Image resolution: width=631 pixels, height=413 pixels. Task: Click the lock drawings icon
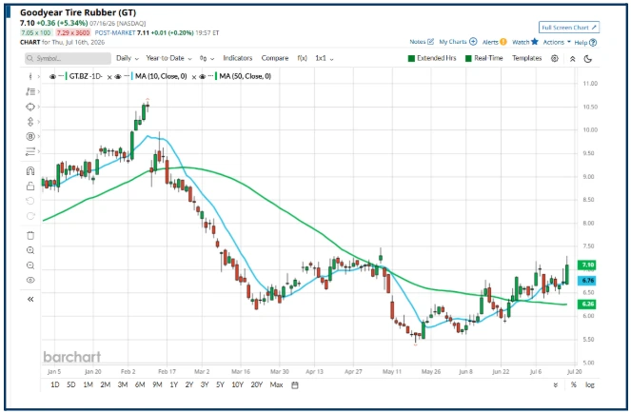click(30, 186)
